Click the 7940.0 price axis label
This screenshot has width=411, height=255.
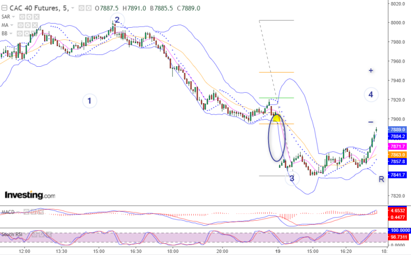pos(398,81)
